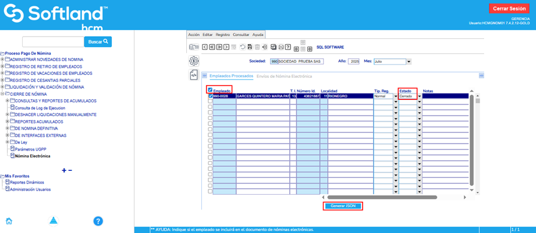Image resolution: width=536 pixels, height=233 pixels.
Task: Click the Generar JSON button
Action: pyautogui.click(x=343, y=206)
